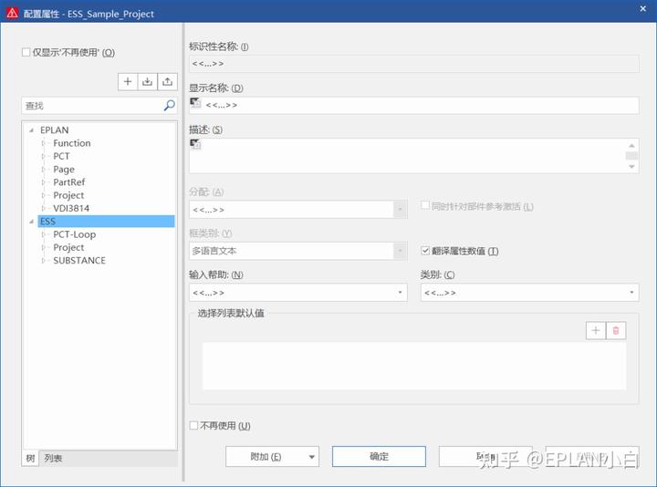Click the translation icon in display name field
Viewport: 657px width, 487px height.
click(195, 102)
